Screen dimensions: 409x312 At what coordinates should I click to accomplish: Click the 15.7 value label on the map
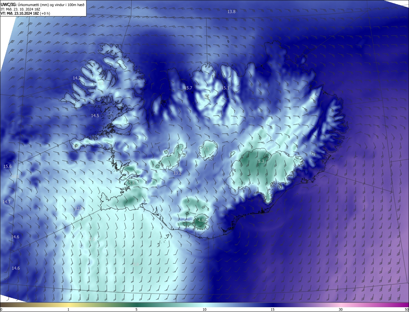189,88
